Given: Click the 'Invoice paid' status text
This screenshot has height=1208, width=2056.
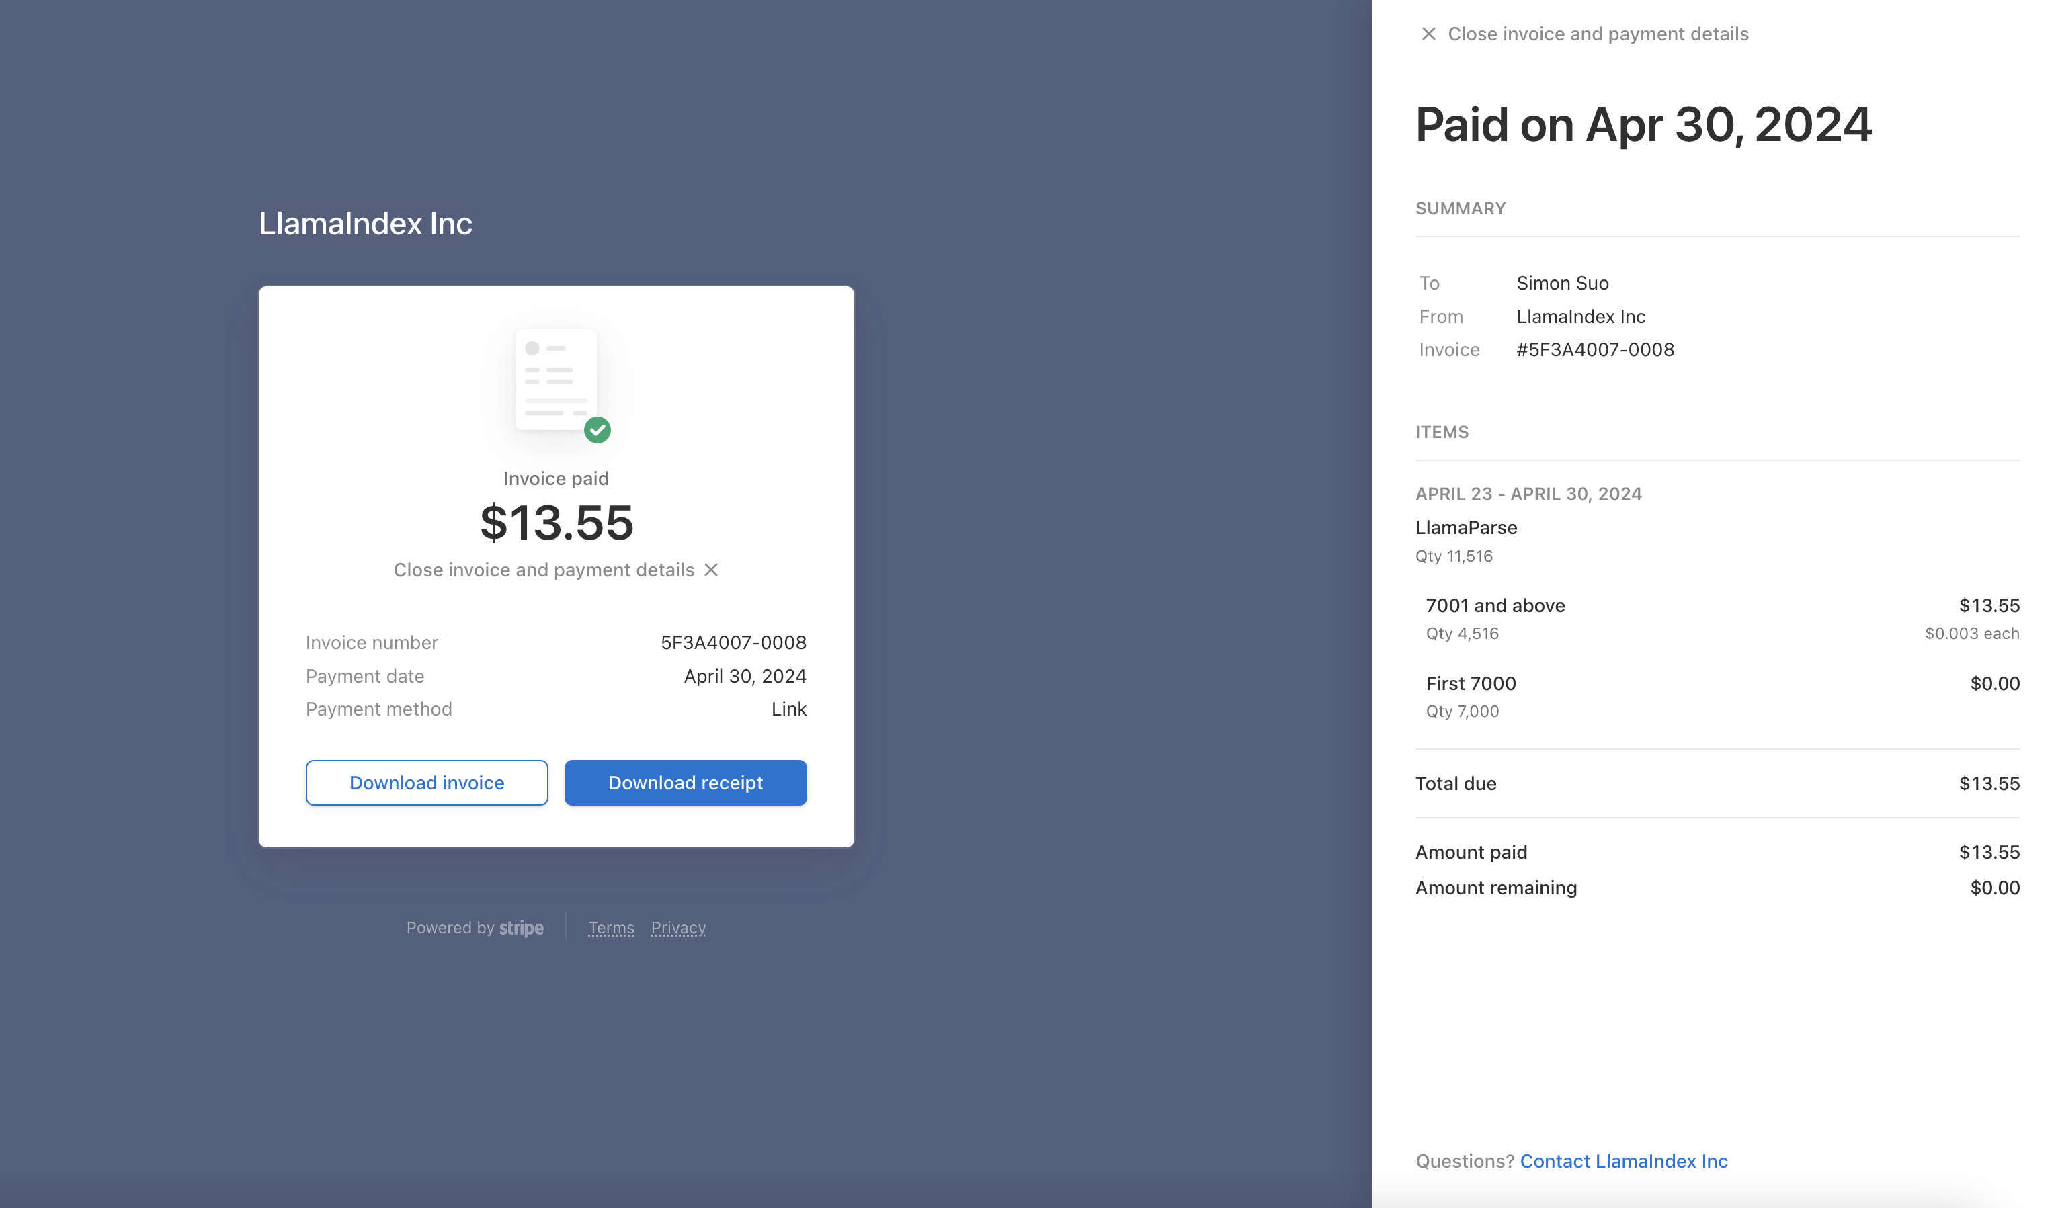Looking at the screenshot, I should tap(557, 478).
